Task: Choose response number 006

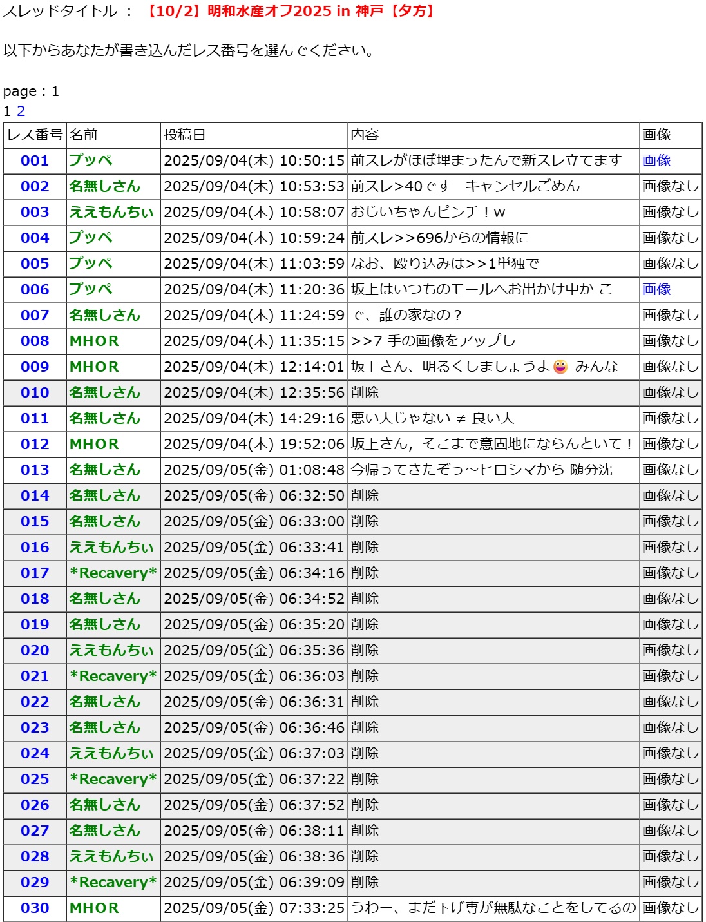Action: tap(35, 290)
